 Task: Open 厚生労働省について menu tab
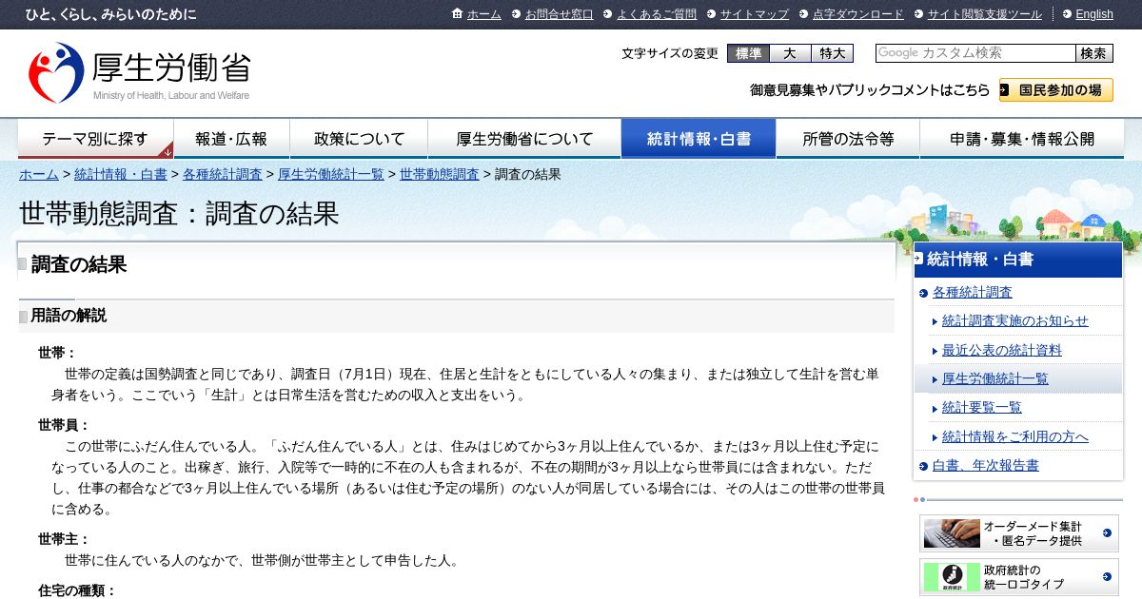(x=524, y=139)
